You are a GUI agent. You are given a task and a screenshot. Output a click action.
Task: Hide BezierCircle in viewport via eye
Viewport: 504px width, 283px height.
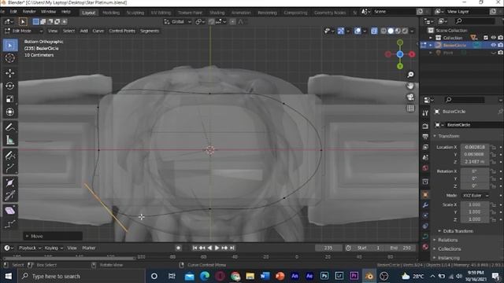click(494, 46)
